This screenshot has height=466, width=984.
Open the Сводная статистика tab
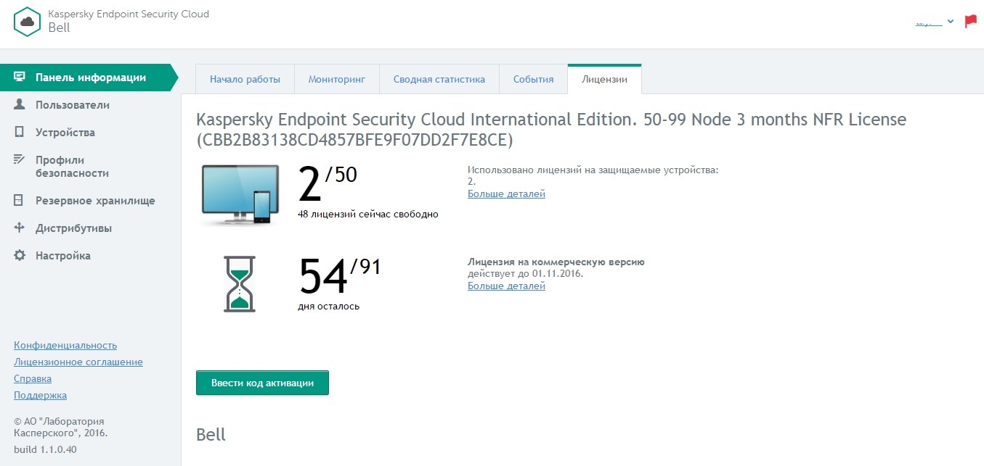[439, 80]
